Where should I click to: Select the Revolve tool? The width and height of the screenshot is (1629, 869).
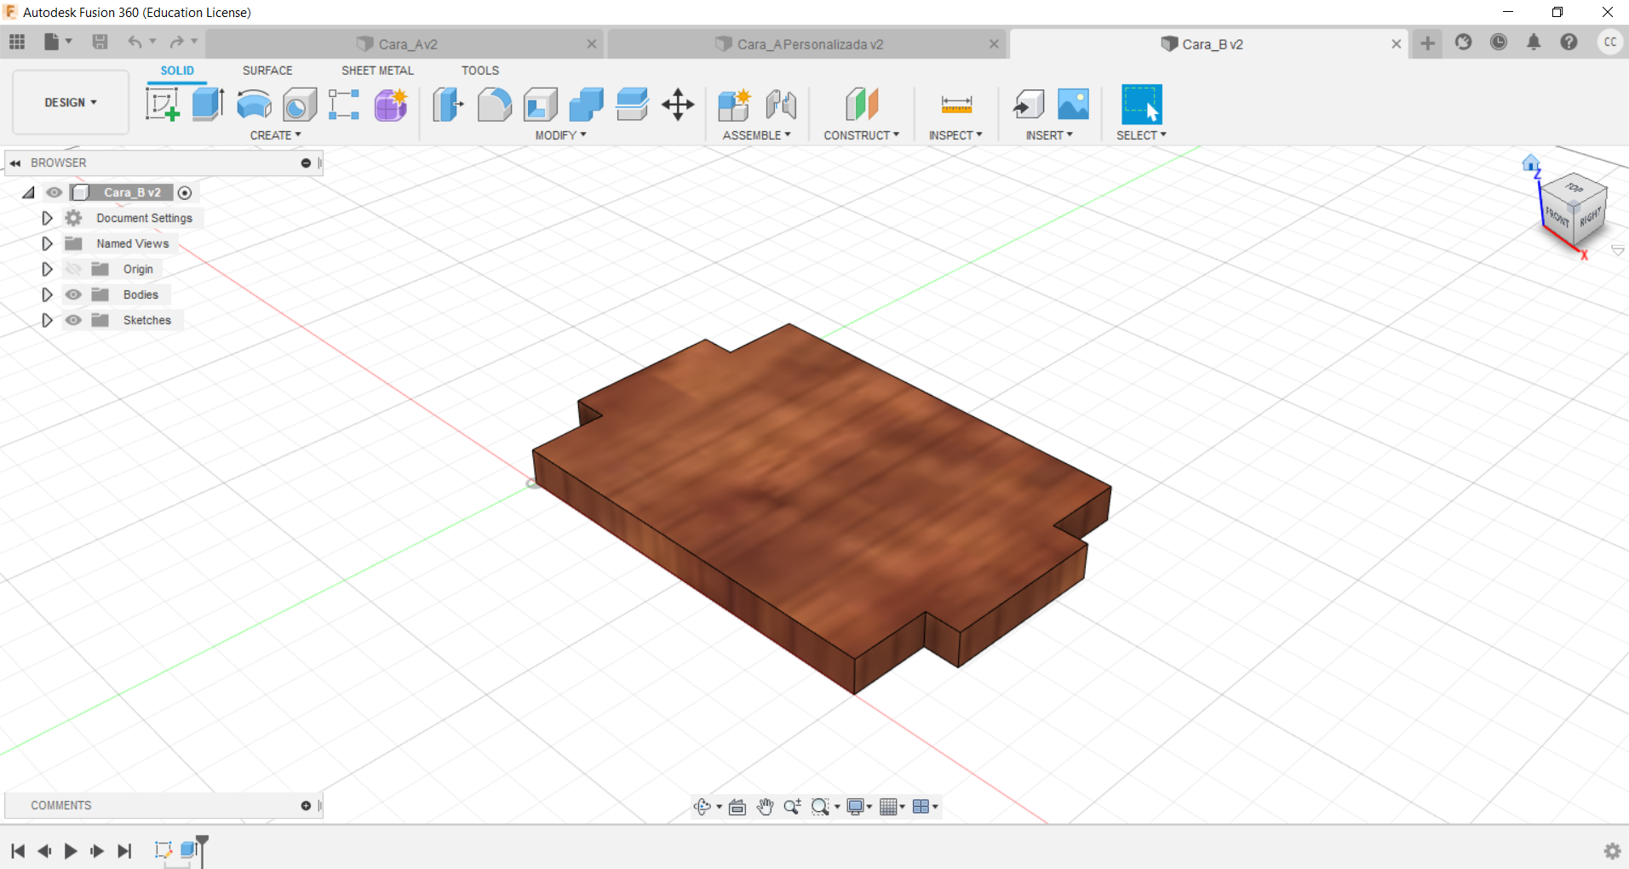pyautogui.click(x=254, y=105)
